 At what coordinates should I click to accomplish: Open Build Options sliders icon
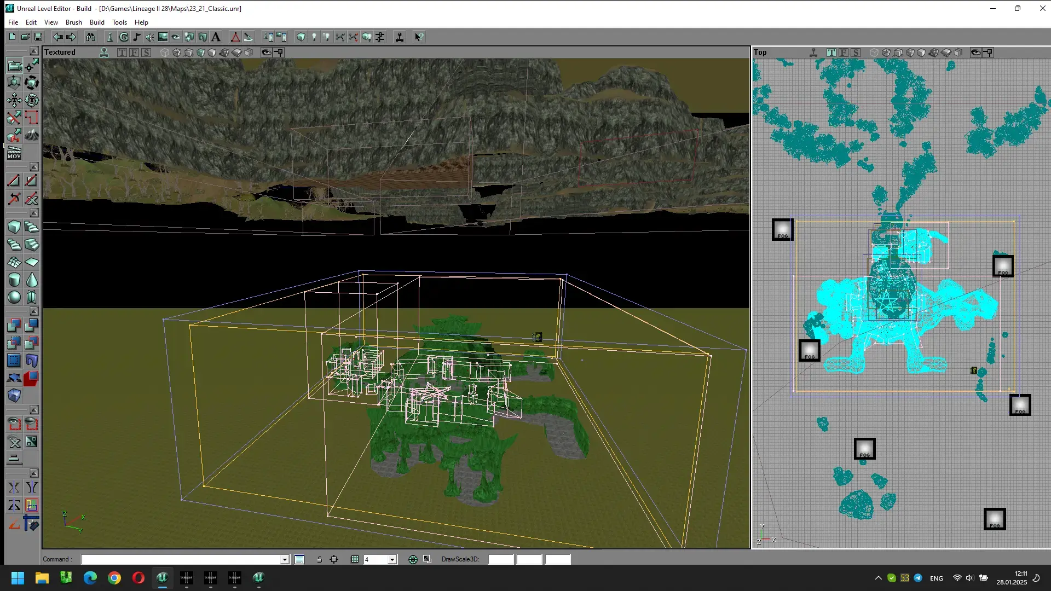(x=380, y=37)
